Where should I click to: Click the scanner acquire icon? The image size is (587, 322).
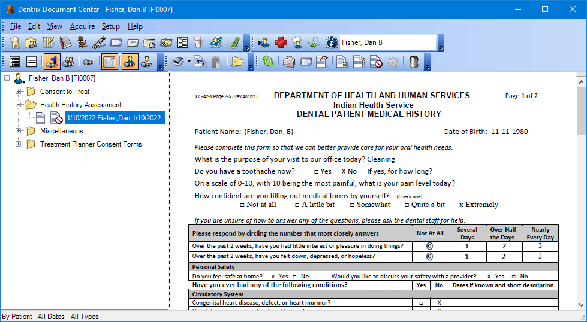177,62
